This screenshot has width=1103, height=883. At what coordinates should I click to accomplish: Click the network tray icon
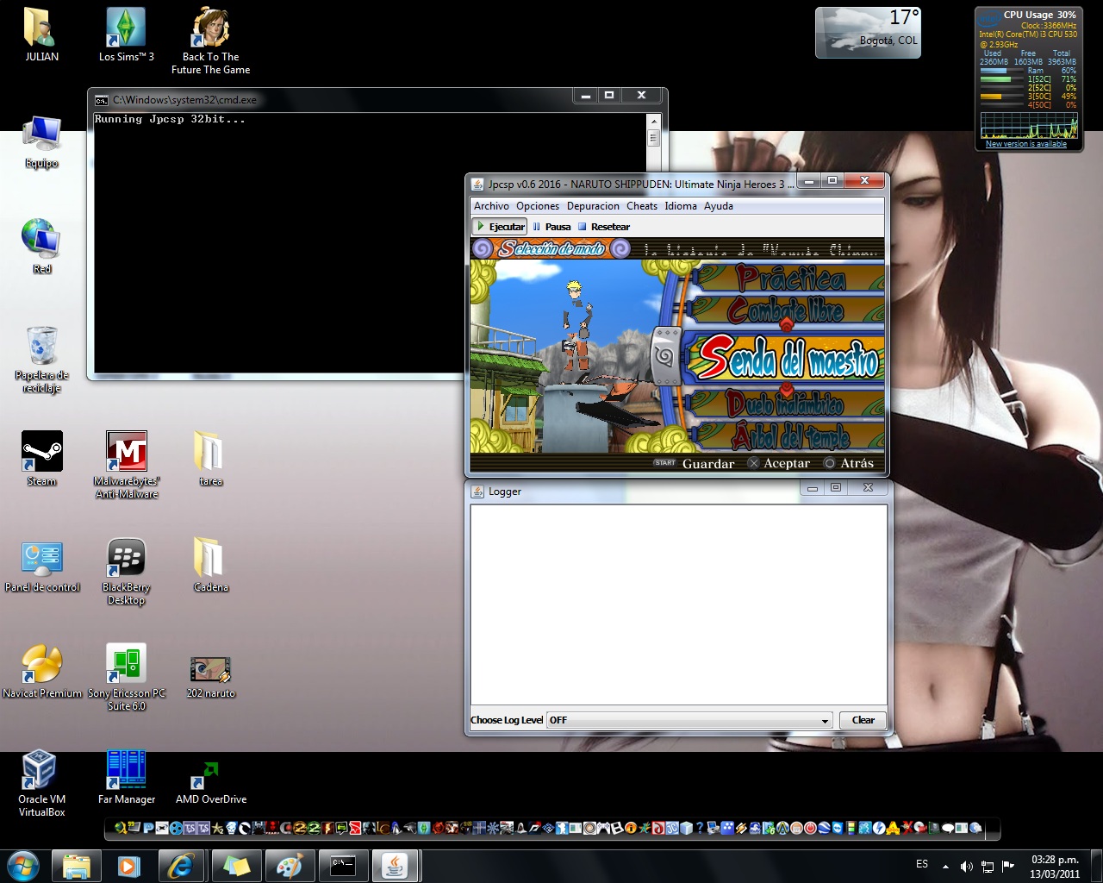988,866
